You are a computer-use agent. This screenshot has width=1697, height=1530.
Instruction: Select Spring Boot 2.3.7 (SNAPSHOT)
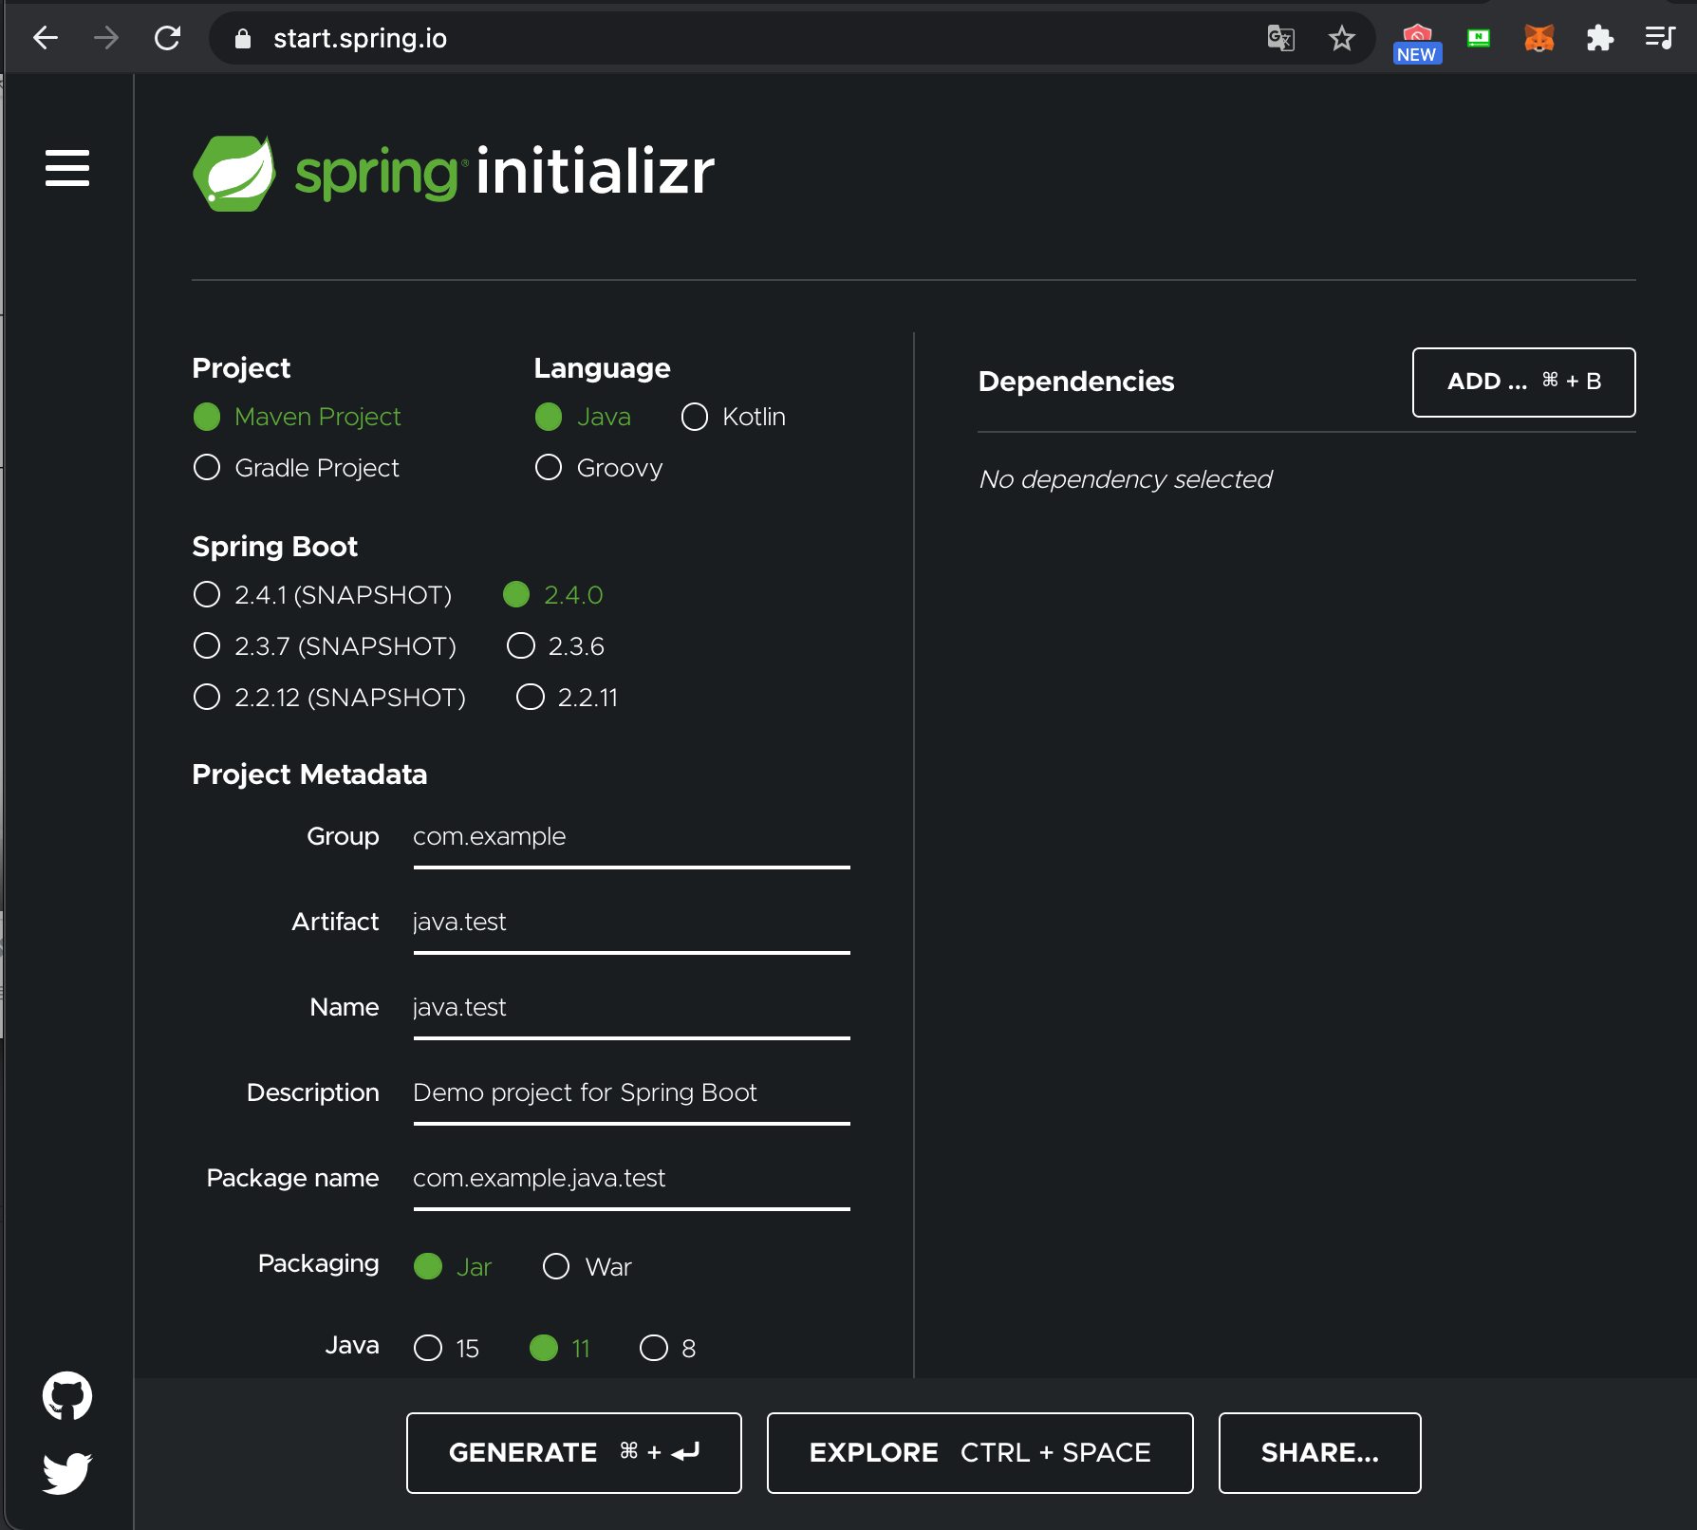click(x=325, y=646)
